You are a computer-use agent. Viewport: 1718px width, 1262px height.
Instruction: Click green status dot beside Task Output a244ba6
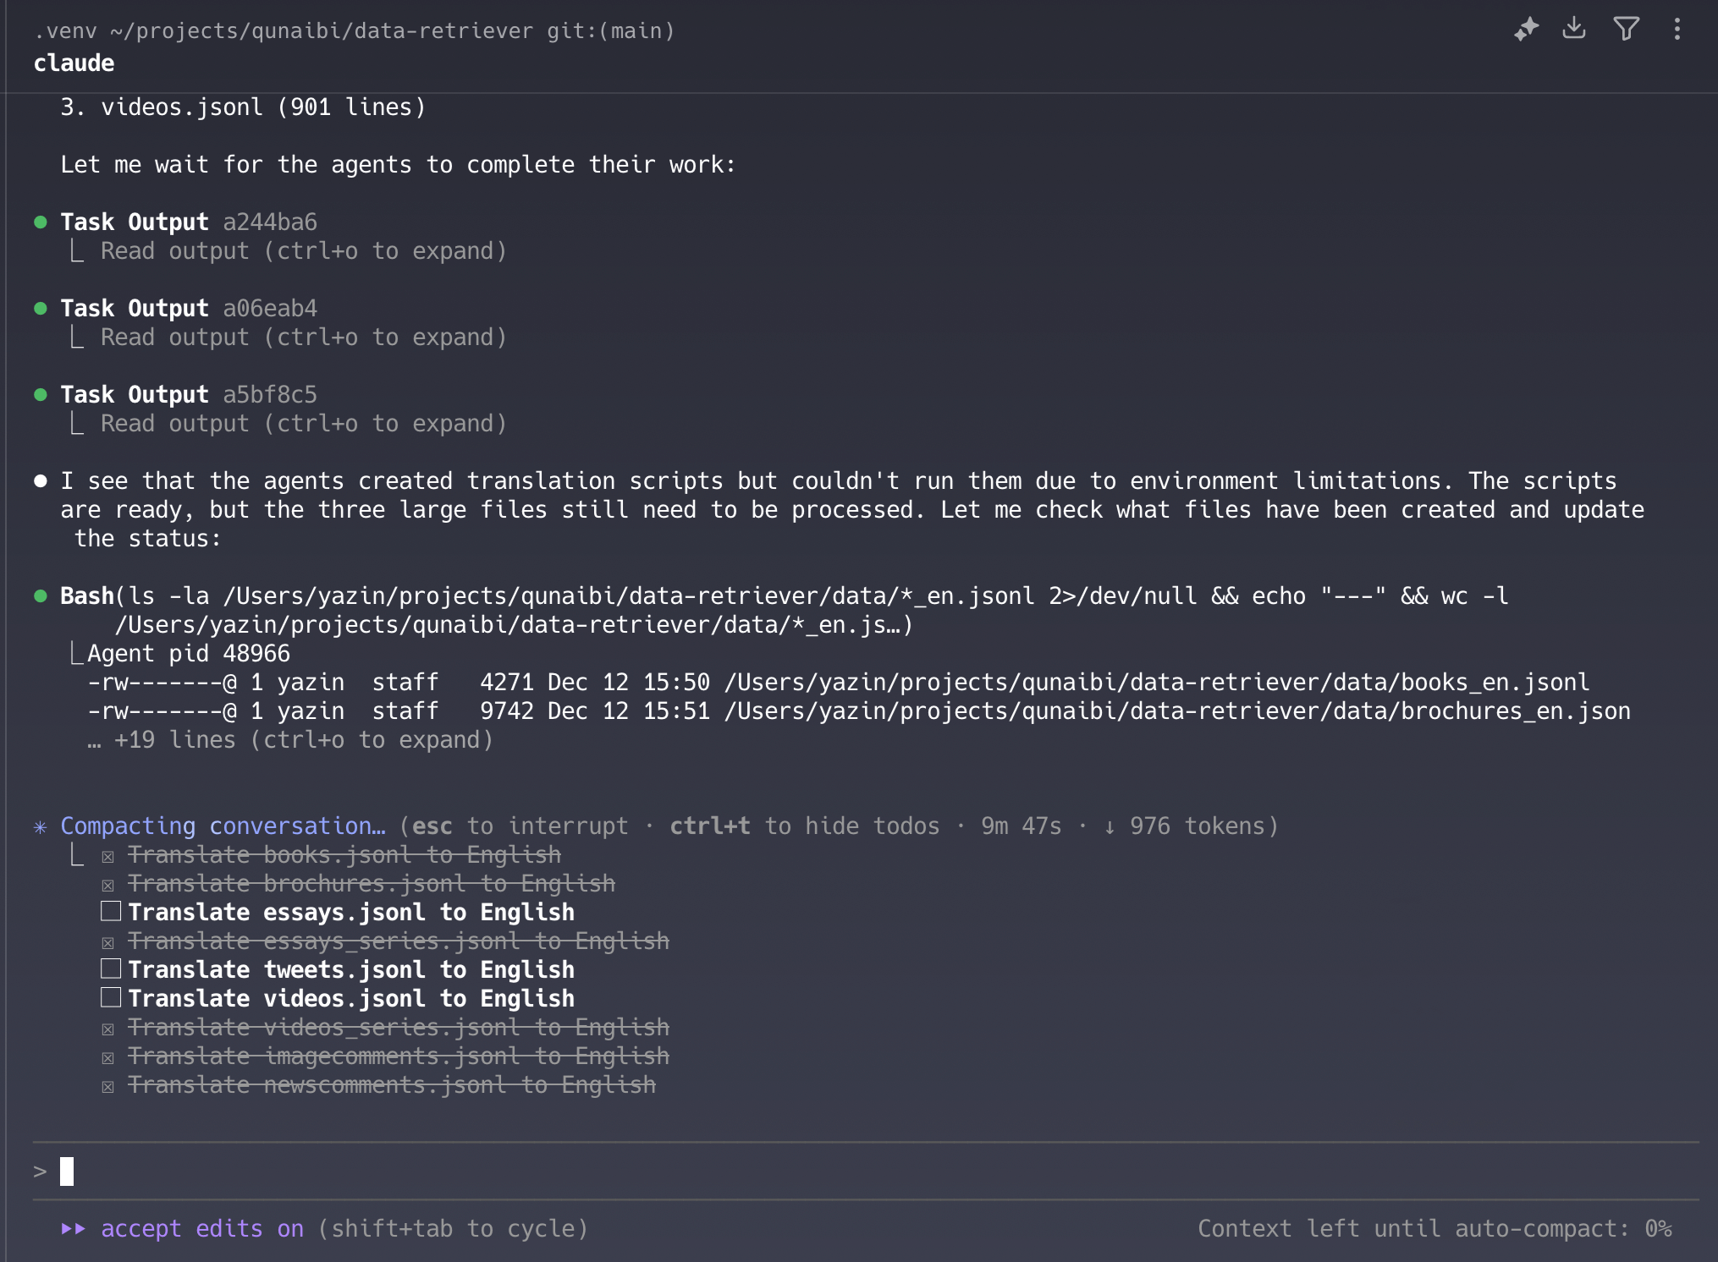[40, 222]
